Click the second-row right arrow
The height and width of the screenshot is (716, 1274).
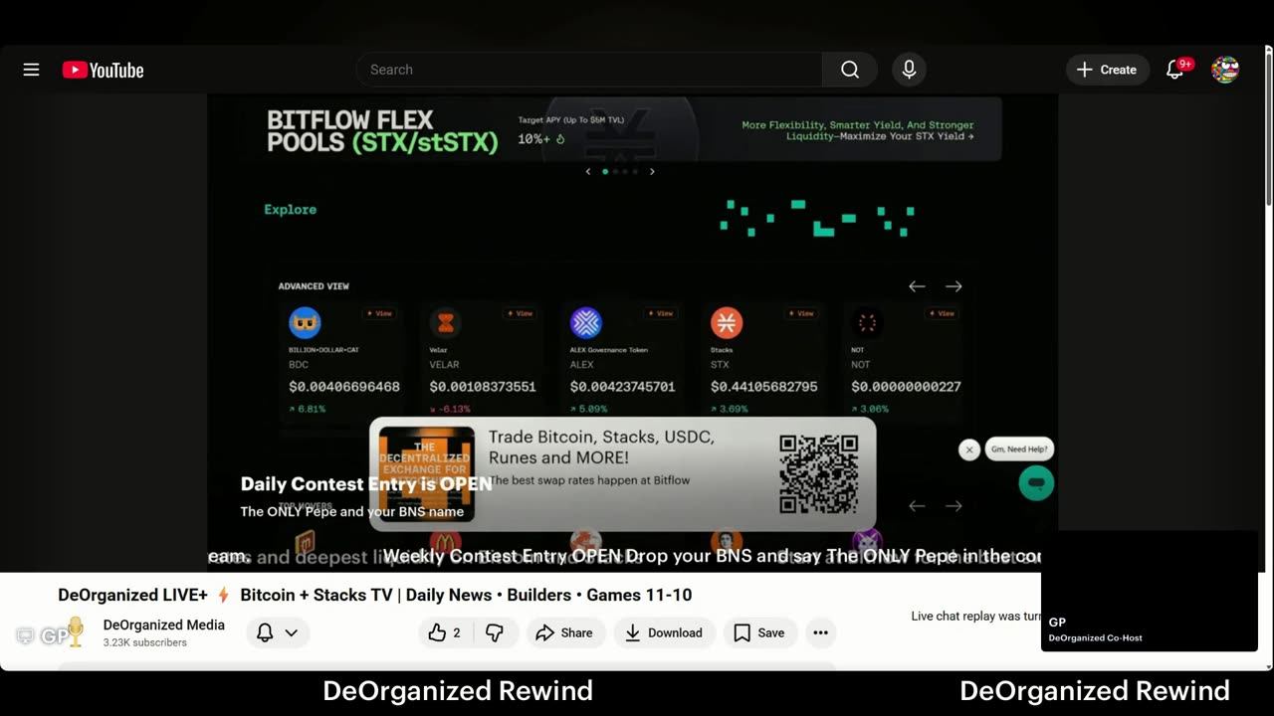[x=954, y=506]
